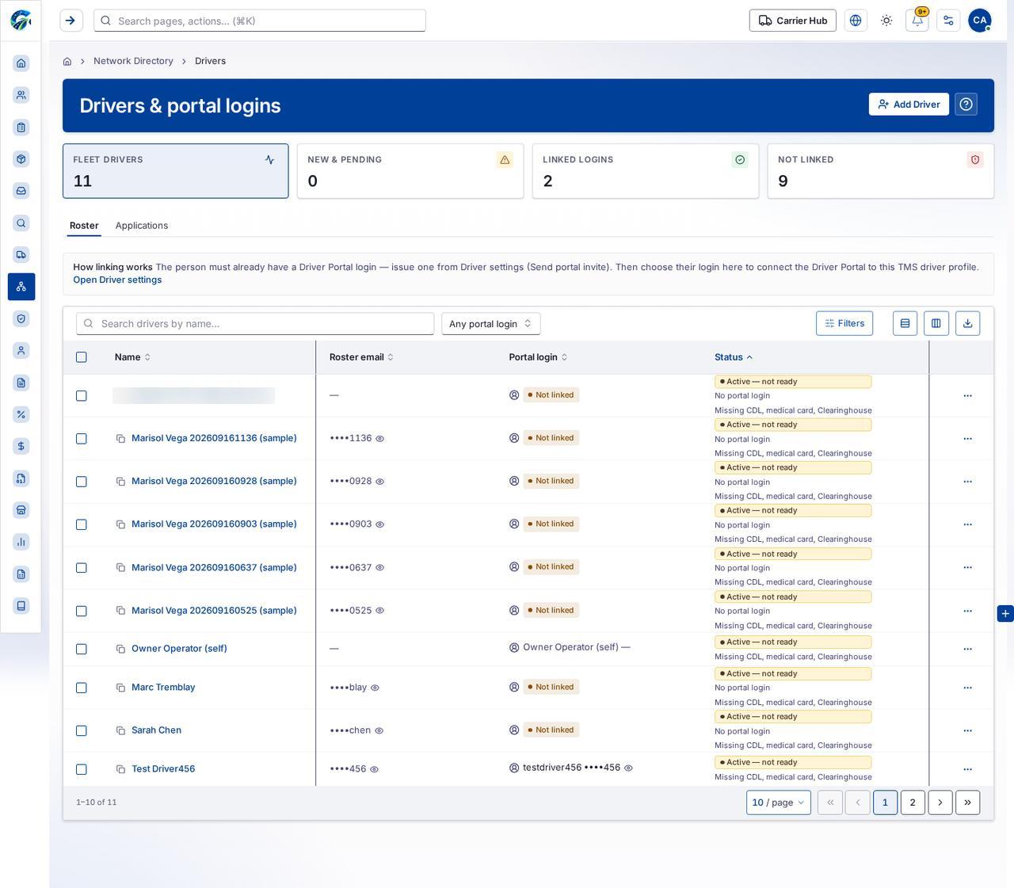Click the Not Linked summary card
1014x888 pixels.
pyautogui.click(x=881, y=171)
